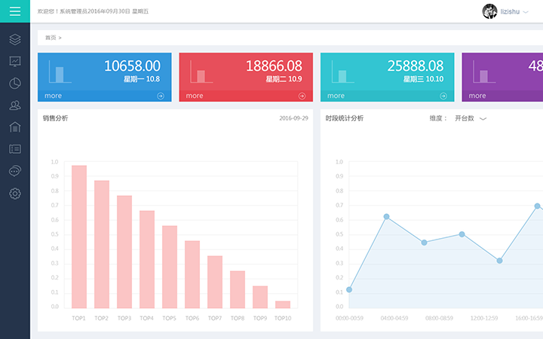Click the arrow icon on red card

tap(302, 96)
